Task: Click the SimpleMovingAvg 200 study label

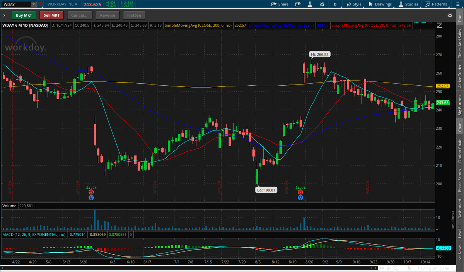Action: point(198,25)
